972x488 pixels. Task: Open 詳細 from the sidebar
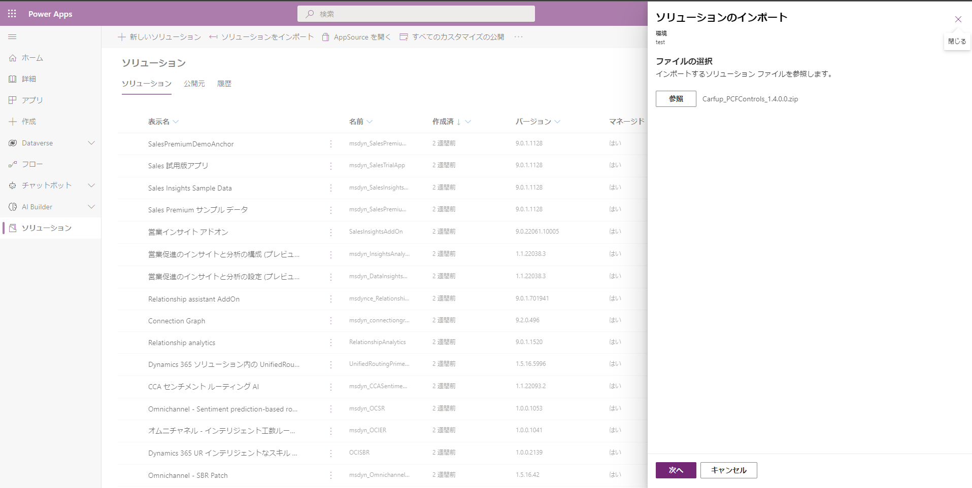tap(29, 79)
